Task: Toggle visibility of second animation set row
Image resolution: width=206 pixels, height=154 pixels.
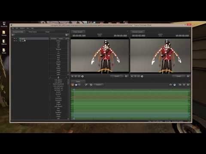Action: [x=14, y=41]
